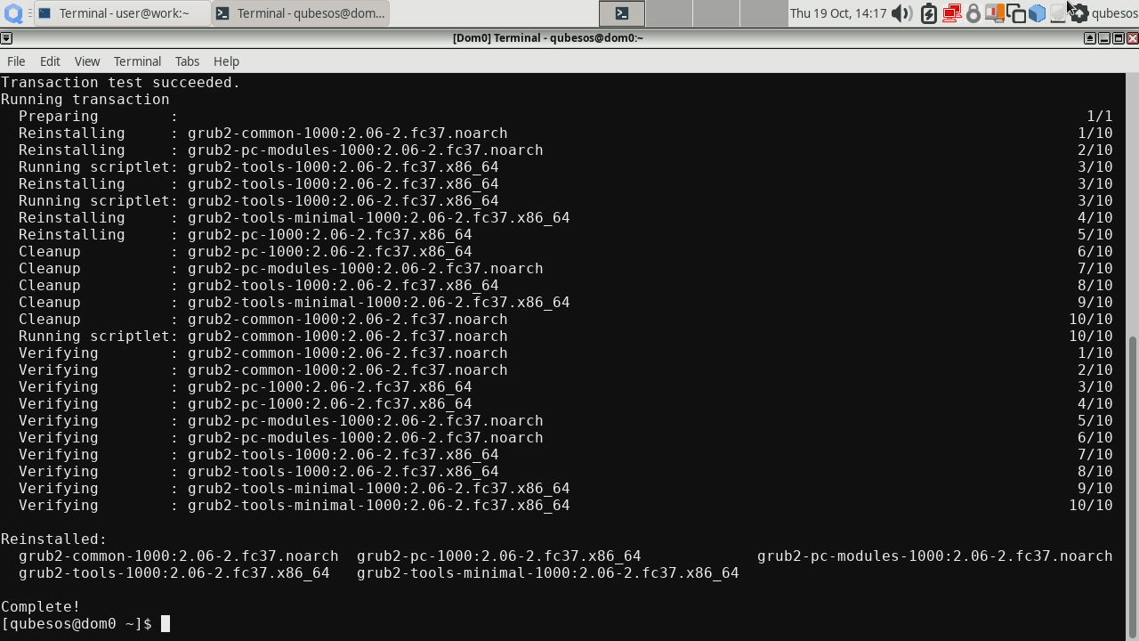
Task: Click 'grub2-common-1000:2.06-2.fc37.noarch' in Reinstalled summary
Action: (179, 556)
